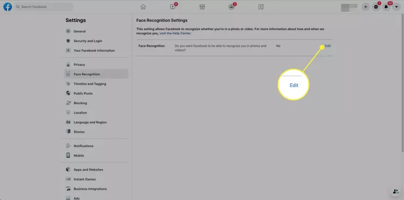This screenshot has width=404, height=200.
Task: Click the 'No' Face Recognition value
Action: [x=278, y=46]
